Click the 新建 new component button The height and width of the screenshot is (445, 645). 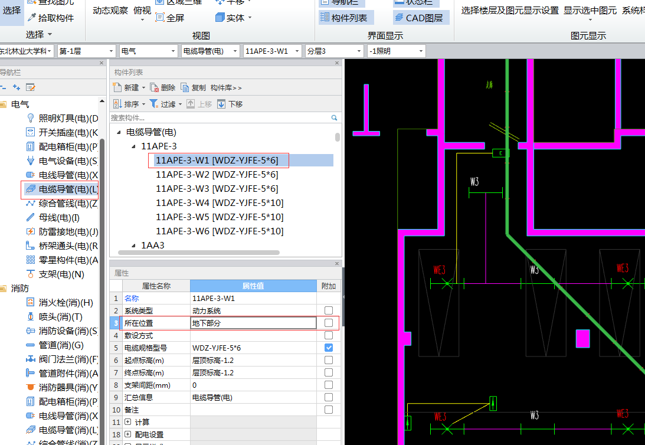(129, 87)
